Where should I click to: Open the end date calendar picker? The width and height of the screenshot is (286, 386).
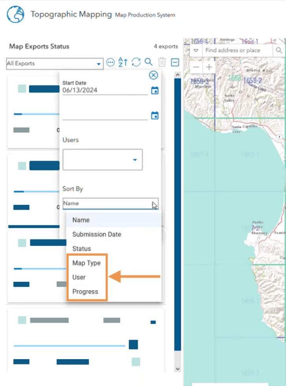click(155, 115)
